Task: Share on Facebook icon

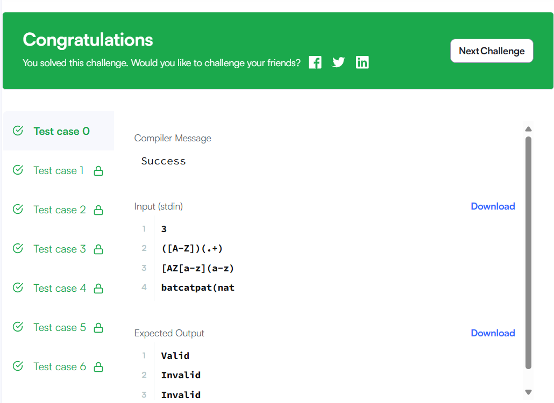Action: pos(315,62)
